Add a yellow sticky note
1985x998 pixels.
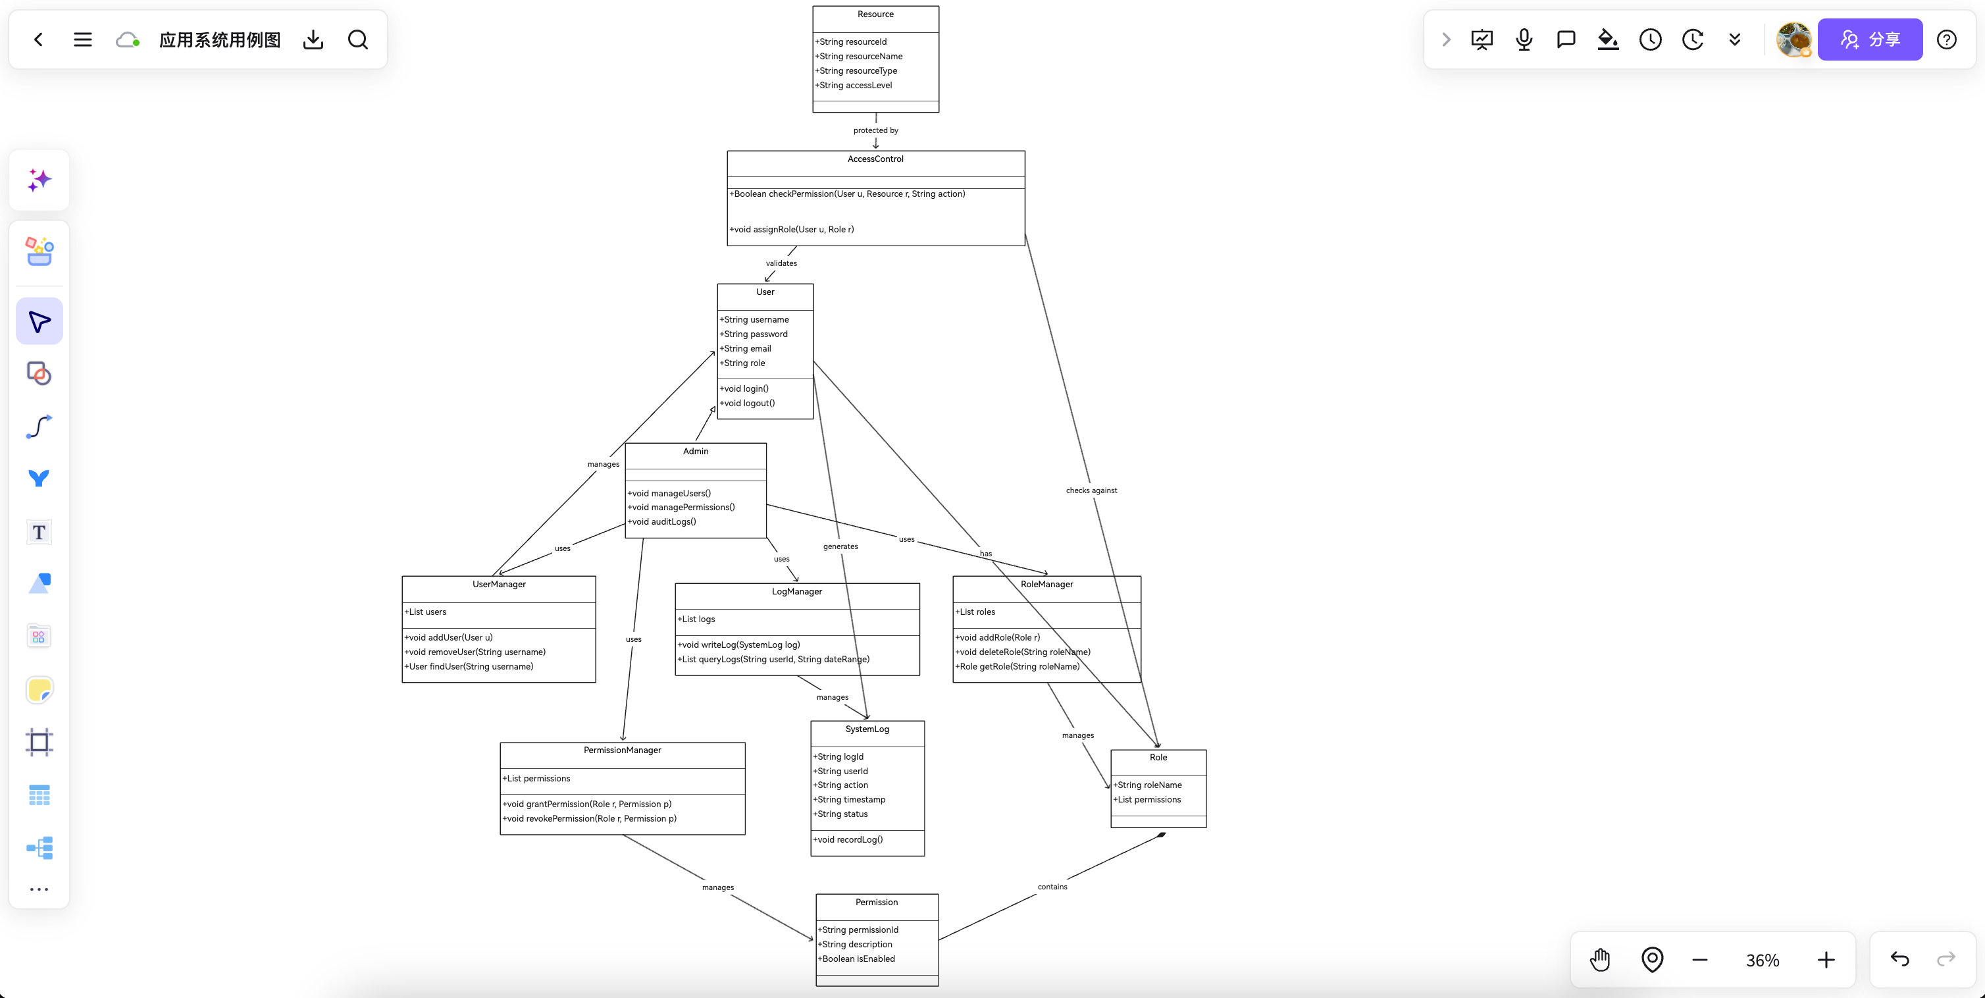point(39,689)
